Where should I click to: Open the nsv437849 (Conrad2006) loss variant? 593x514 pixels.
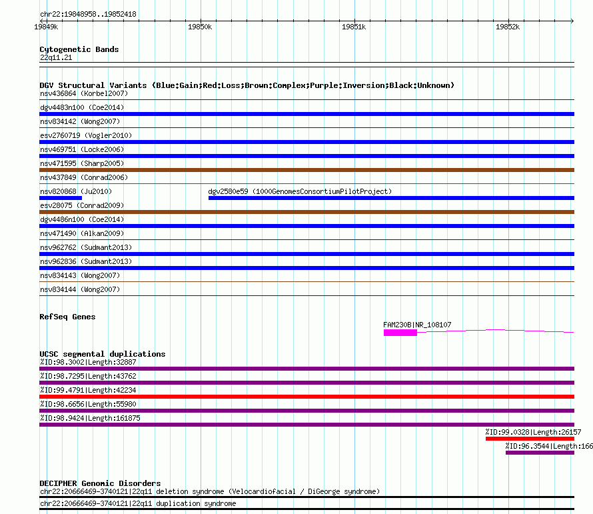tap(84, 177)
